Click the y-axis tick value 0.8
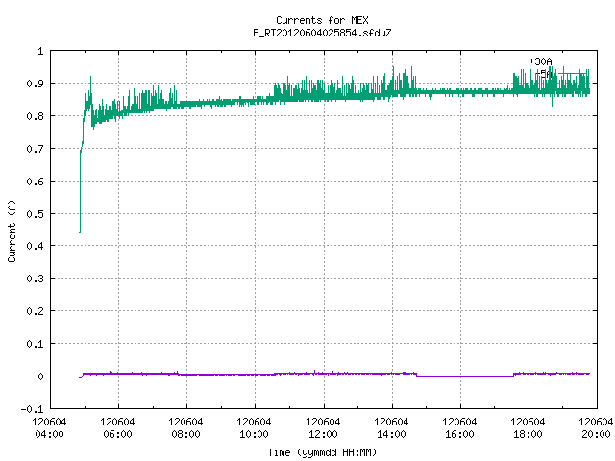 tap(35, 116)
